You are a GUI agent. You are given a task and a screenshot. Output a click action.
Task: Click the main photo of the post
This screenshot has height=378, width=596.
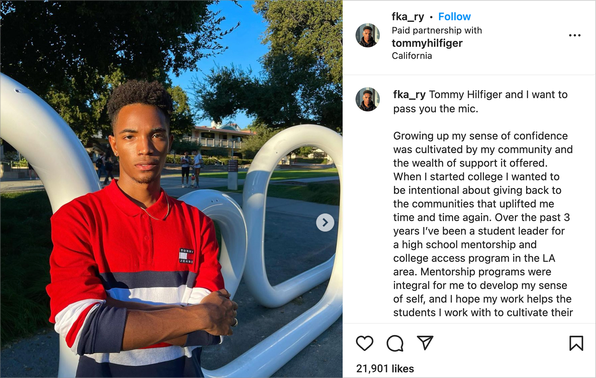171,189
